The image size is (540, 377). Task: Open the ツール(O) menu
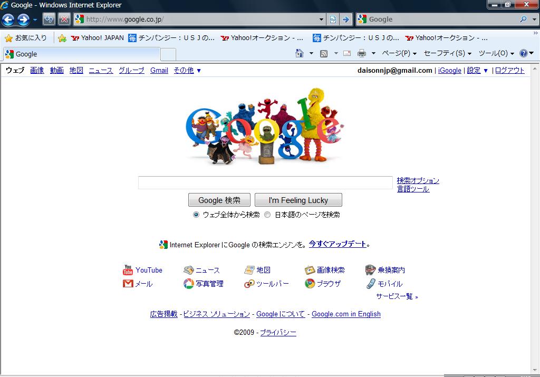pyautogui.click(x=496, y=53)
